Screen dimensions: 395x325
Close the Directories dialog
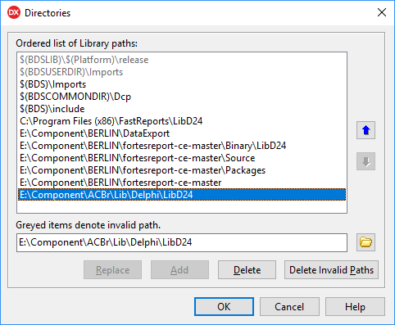382,12
